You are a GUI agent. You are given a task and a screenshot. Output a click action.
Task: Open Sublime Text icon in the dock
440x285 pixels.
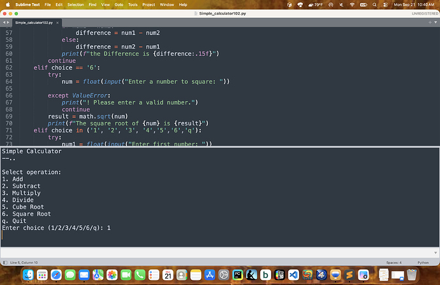[349, 275]
